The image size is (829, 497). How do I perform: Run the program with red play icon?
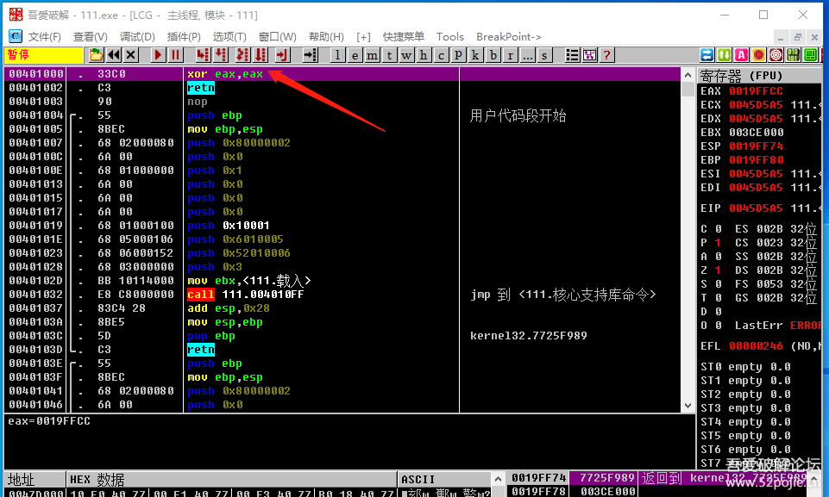coord(158,55)
